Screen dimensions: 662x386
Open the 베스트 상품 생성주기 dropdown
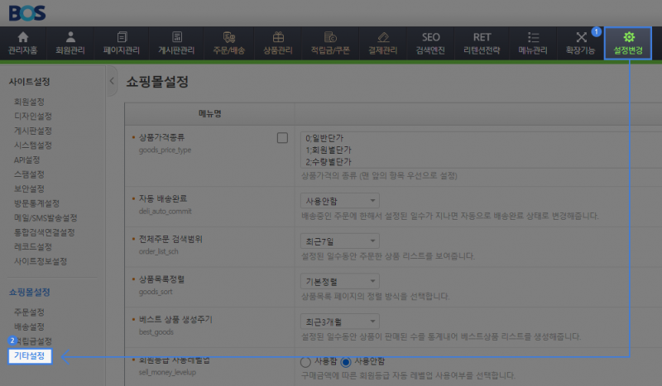tap(339, 321)
